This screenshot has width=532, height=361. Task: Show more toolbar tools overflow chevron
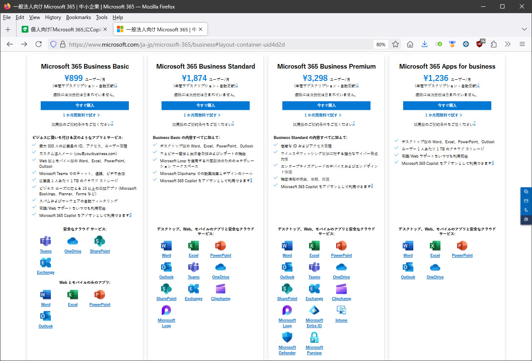[x=508, y=44]
